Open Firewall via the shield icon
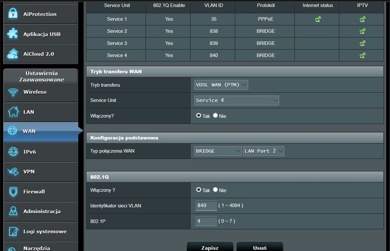The width and height of the screenshot is (390, 251). coord(13,192)
